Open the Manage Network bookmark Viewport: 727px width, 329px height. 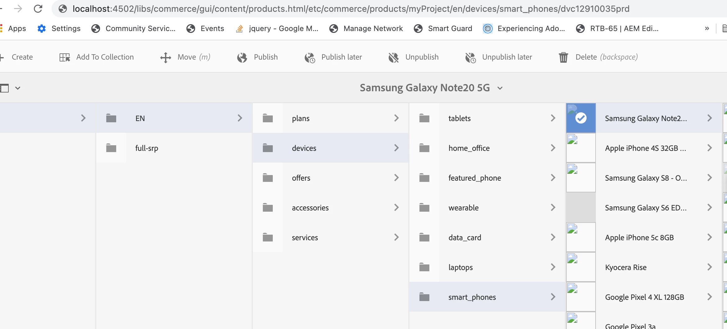click(366, 29)
